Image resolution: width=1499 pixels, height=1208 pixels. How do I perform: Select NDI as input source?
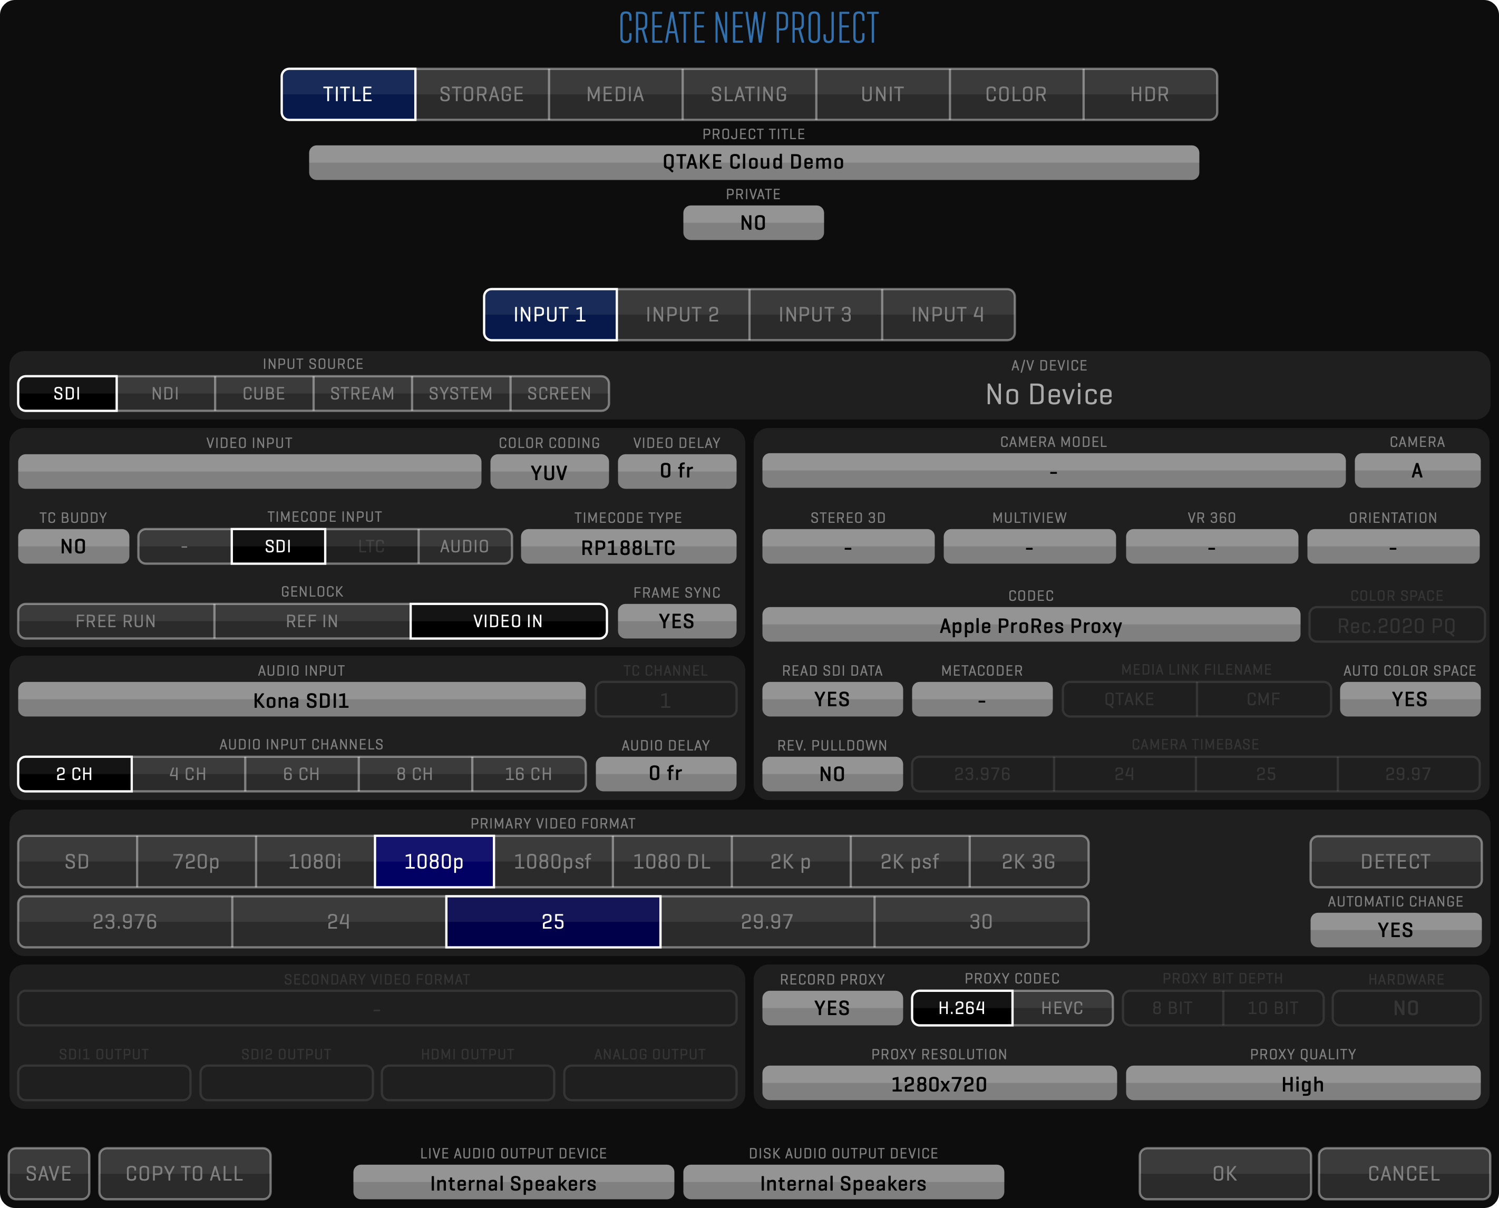click(166, 394)
